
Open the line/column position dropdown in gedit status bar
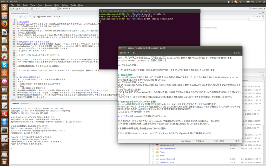click(x=222, y=141)
